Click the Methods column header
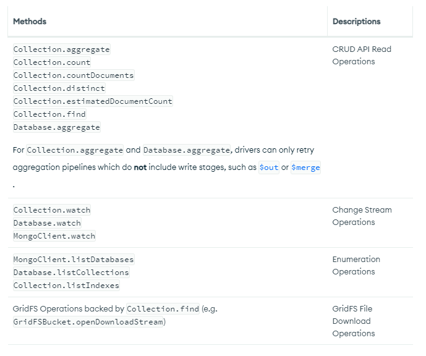This screenshot has width=426, height=356. (30, 22)
